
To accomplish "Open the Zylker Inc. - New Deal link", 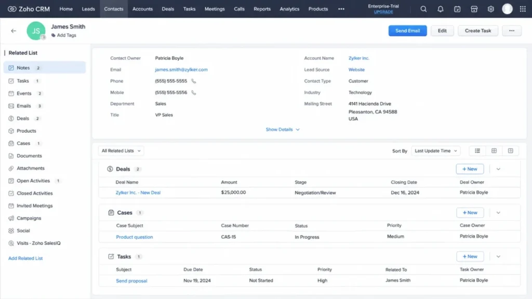I will coord(138,193).
